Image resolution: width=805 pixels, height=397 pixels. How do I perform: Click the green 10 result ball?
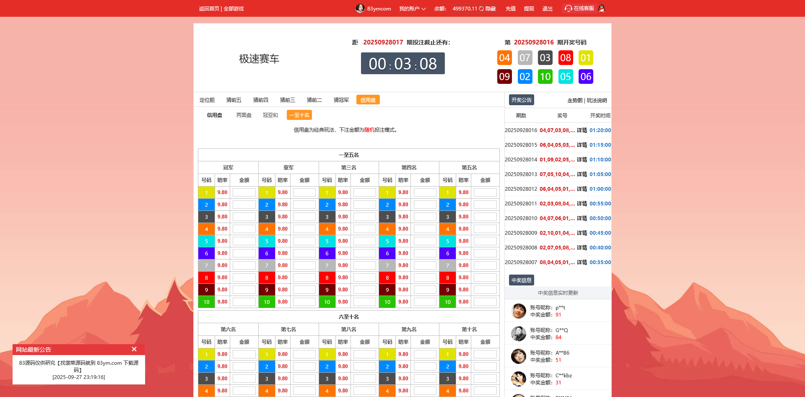pyautogui.click(x=545, y=77)
